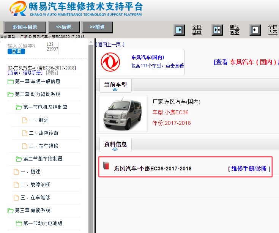Open 第一节动力电池组 section text
Screen dimensions: 279x233
point(43,223)
